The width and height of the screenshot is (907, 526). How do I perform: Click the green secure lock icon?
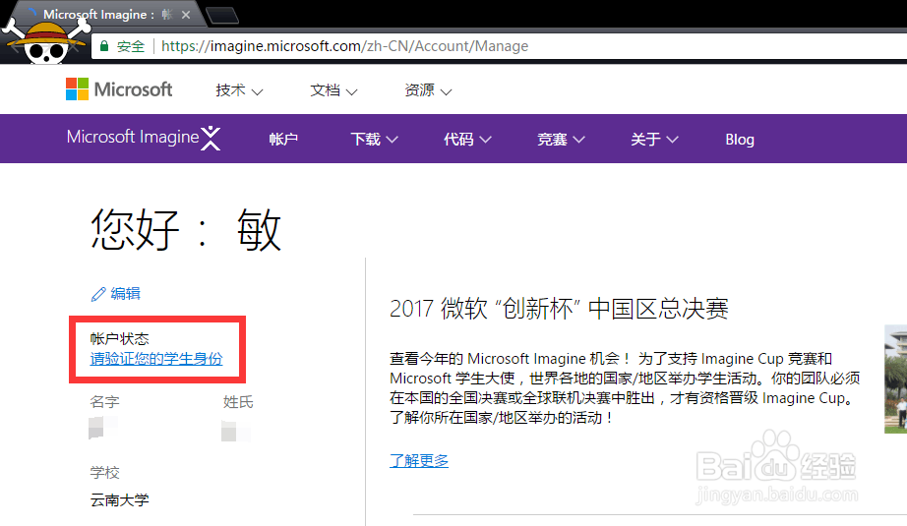[x=104, y=46]
